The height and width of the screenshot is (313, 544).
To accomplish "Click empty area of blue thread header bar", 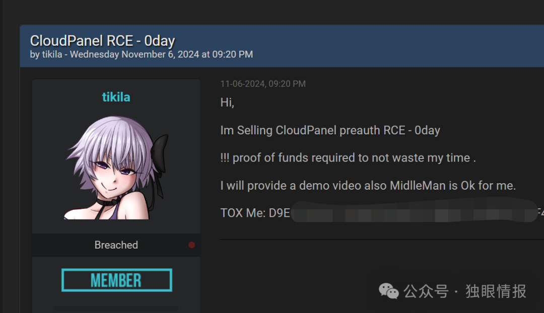I will 399,46.
